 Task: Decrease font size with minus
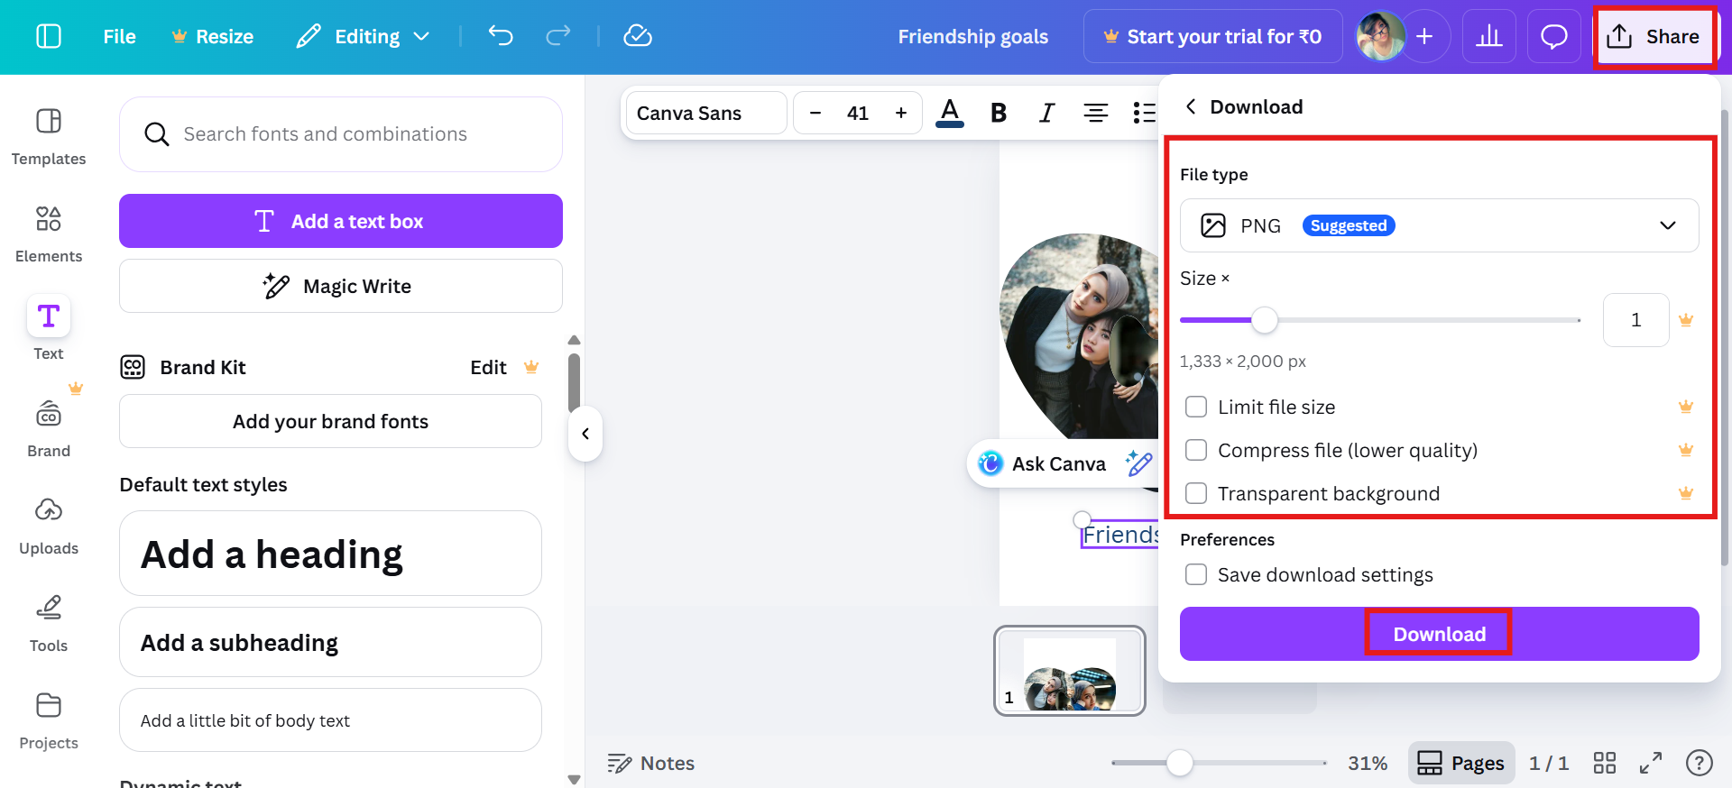[815, 113]
